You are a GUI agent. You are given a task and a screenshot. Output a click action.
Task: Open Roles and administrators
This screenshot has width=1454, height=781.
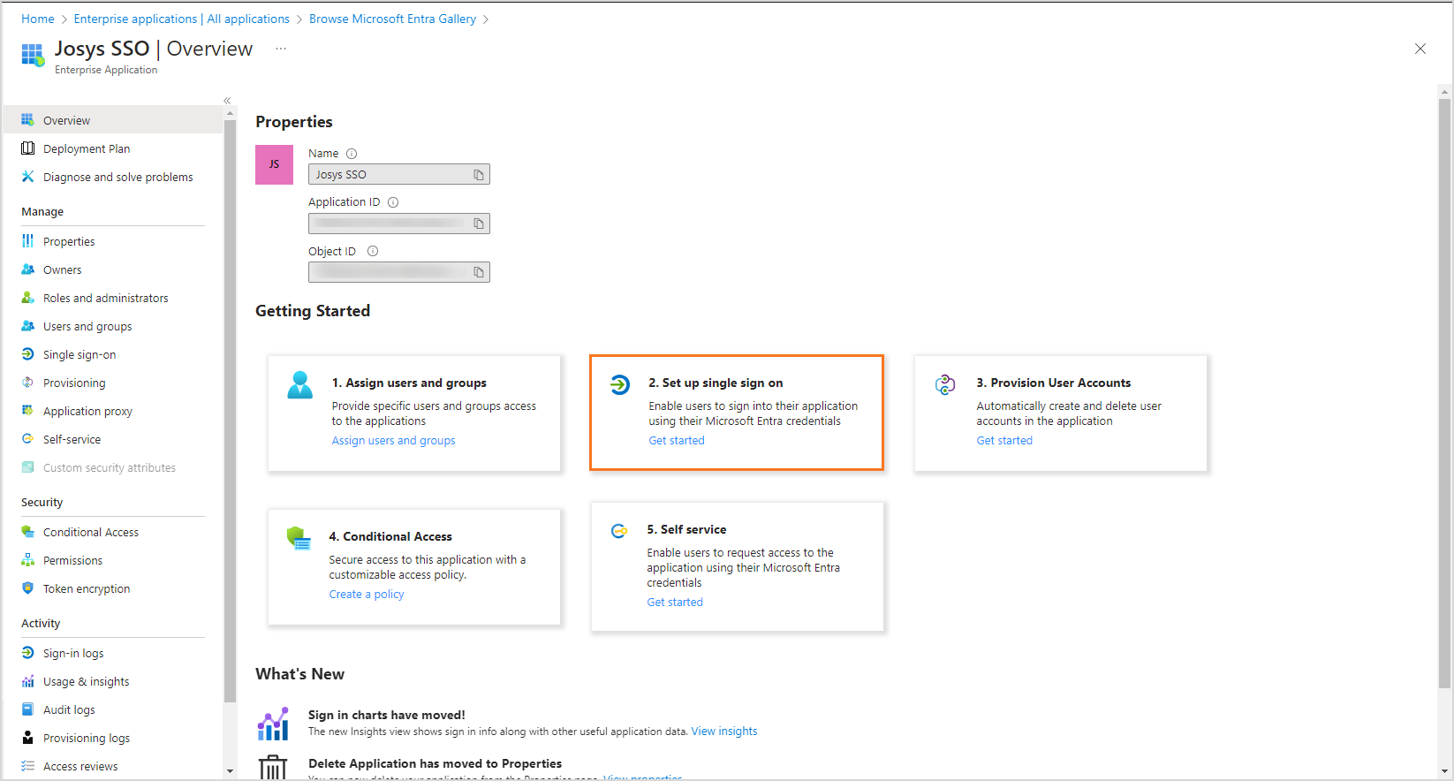click(113, 298)
